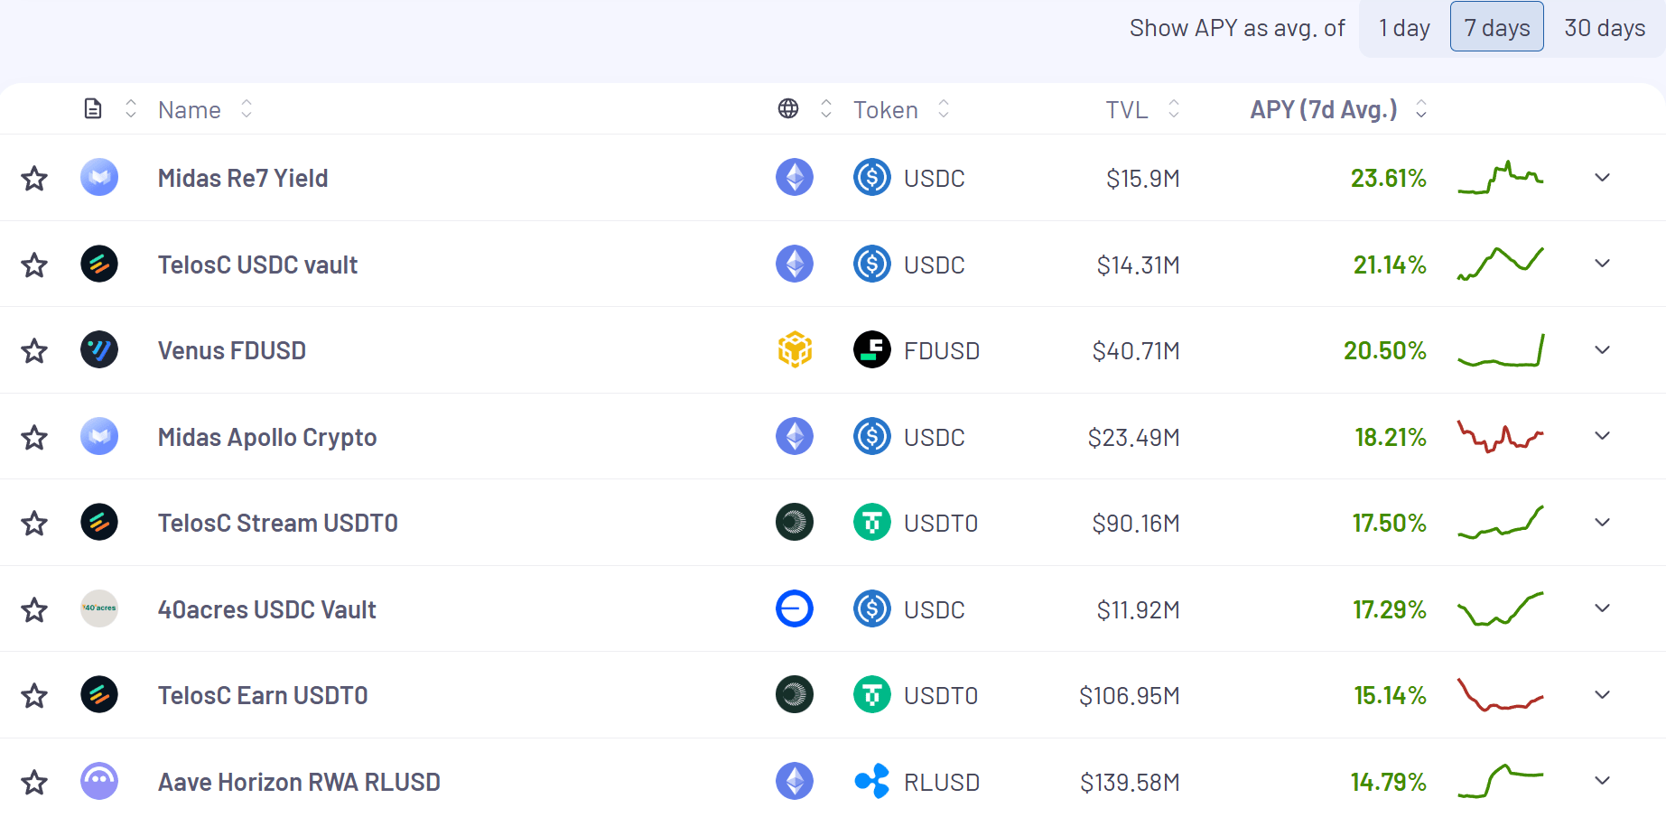Open the TelosC Earn USDT0 vault name
The width and height of the screenshot is (1666, 817).
(263, 696)
